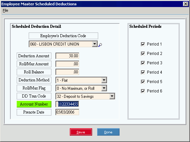The image size is (190, 142).
Task: Open the Deduction Method dropdown
Action: pos(104,80)
